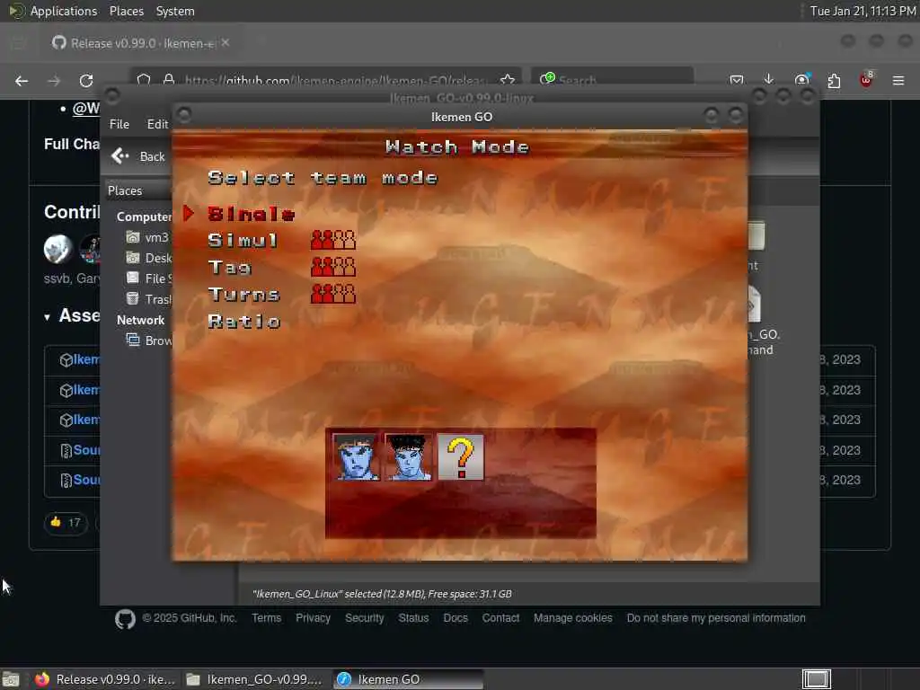
Task: Open the Status link in GitHub footer
Action: (413, 618)
